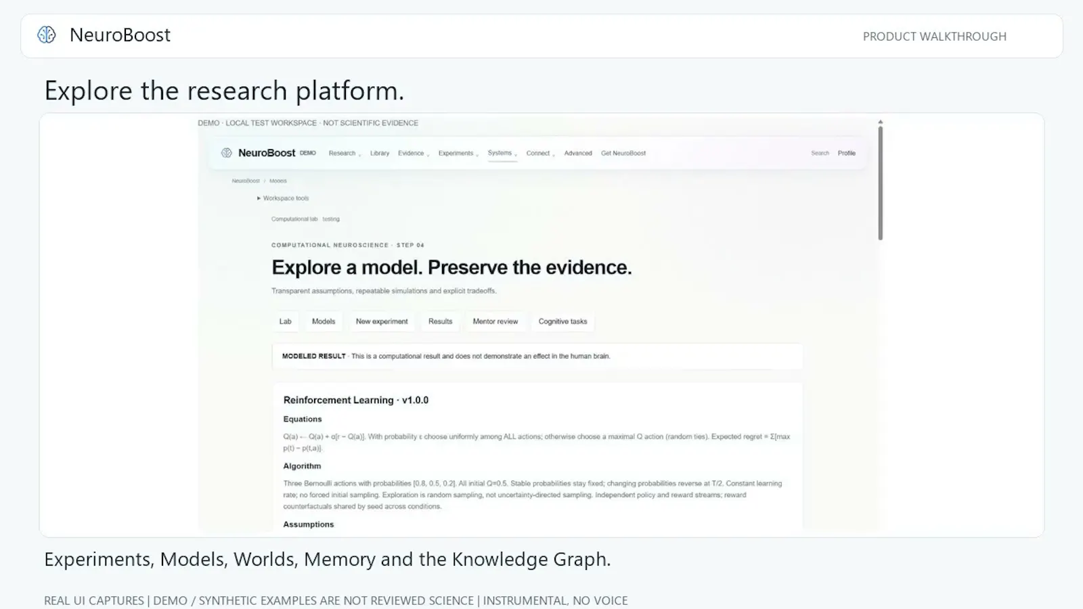Click the MODELED RESULT notice
The width and height of the screenshot is (1083, 609).
[537, 356]
